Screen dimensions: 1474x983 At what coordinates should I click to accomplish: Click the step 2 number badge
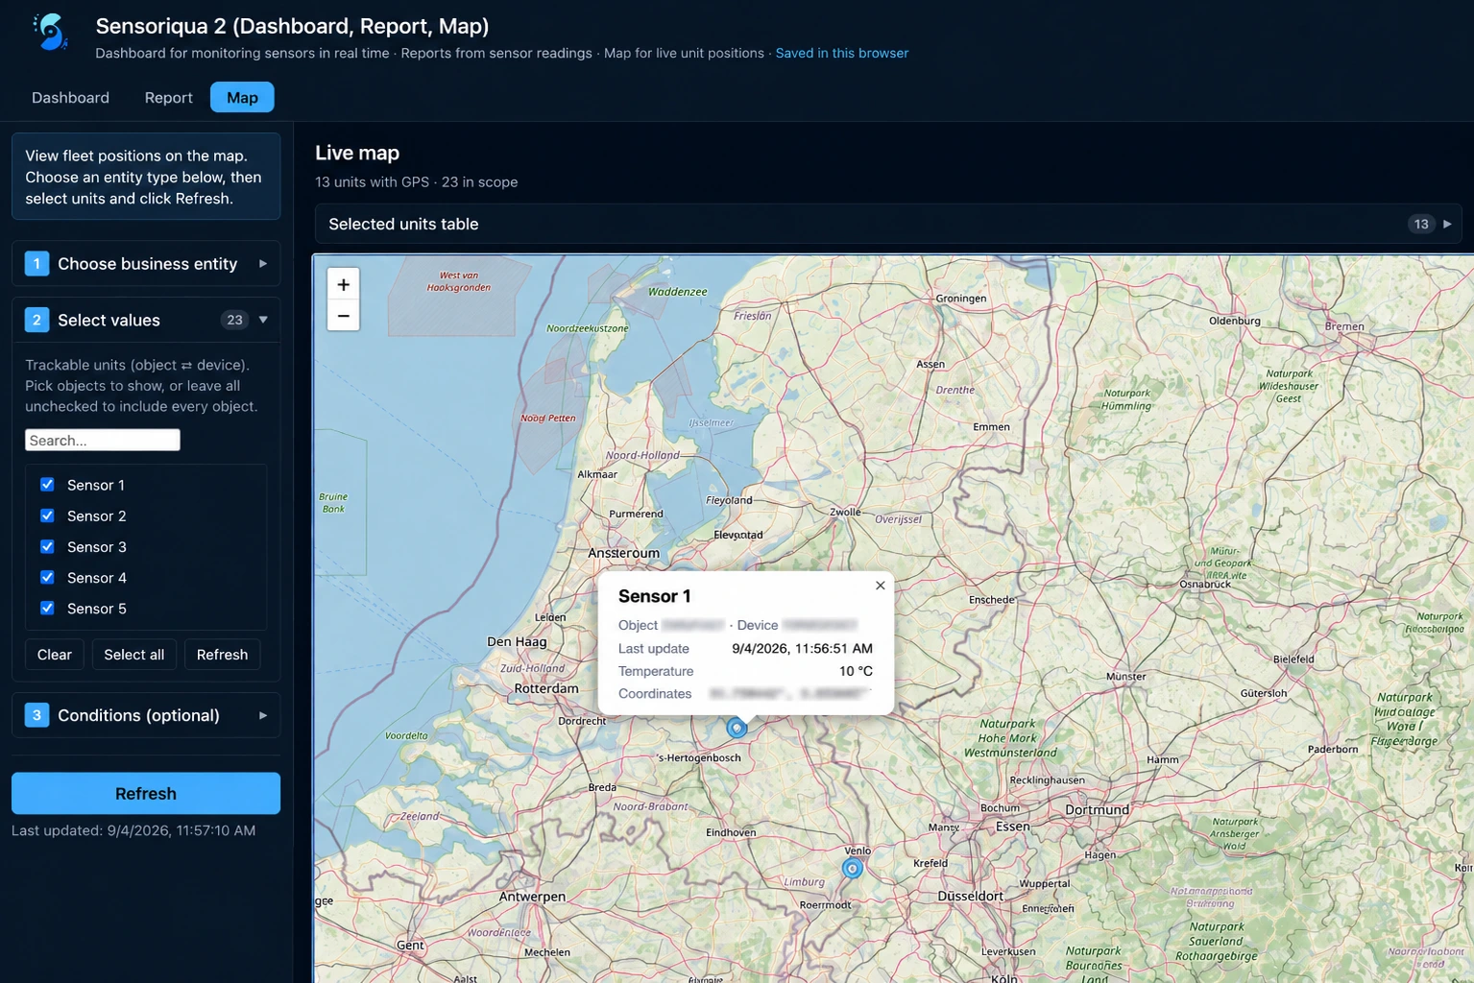point(36,320)
